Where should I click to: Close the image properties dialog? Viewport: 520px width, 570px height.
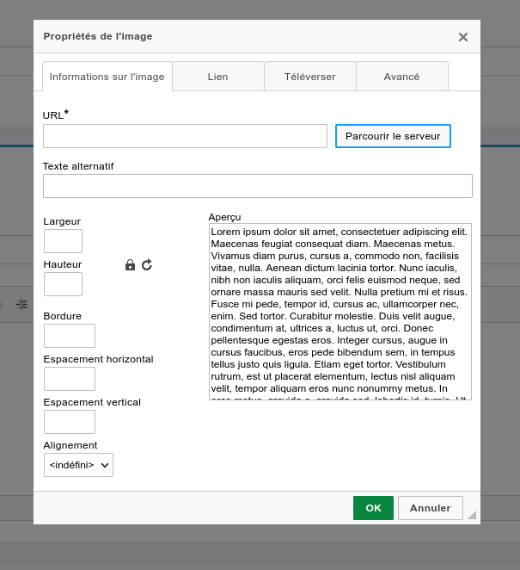[463, 37]
